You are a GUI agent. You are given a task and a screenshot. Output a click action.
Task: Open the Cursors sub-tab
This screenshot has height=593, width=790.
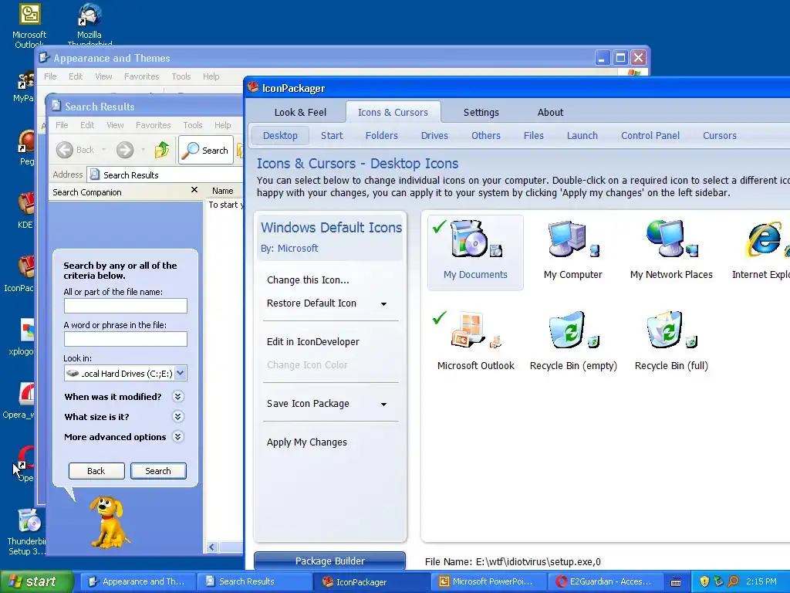point(720,136)
